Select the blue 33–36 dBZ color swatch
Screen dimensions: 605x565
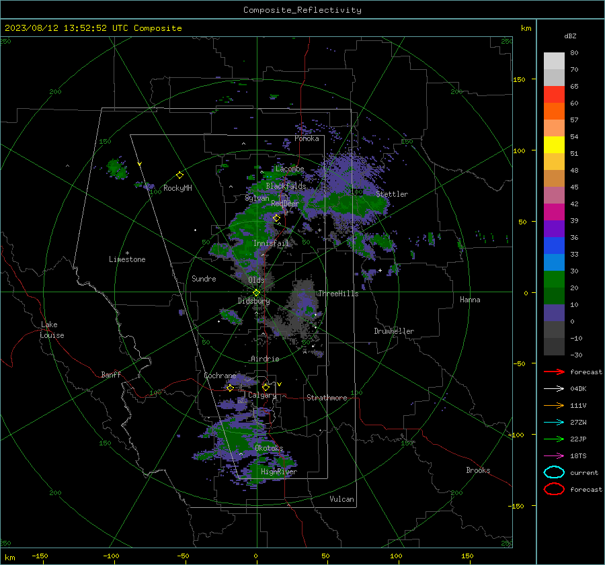(554, 245)
